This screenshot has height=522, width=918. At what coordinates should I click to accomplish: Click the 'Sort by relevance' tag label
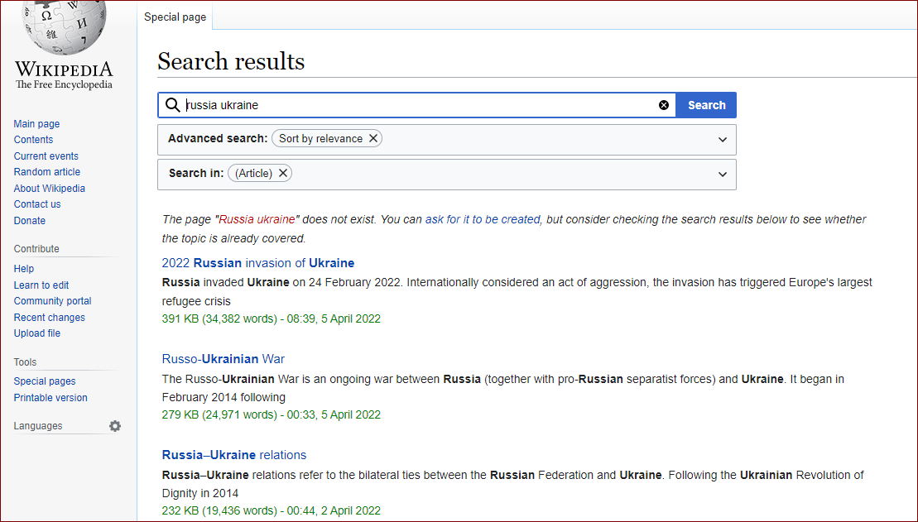point(321,138)
